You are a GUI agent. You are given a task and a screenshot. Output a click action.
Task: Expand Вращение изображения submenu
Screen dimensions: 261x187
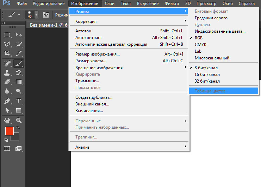pyautogui.click(x=129, y=68)
